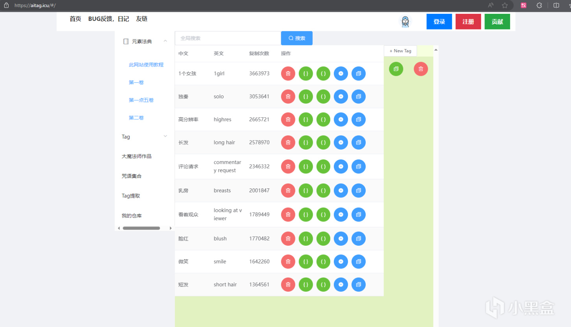Click the blue plus icon for long hair
Image resolution: width=571 pixels, height=327 pixels.
(x=341, y=142)
